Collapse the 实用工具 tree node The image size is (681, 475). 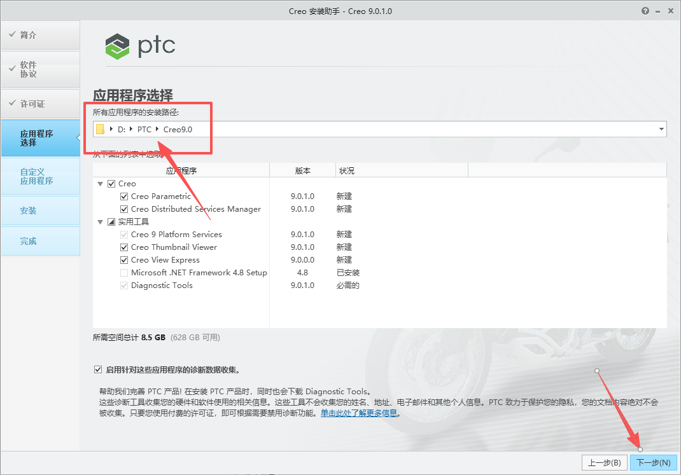pos(100,221)
